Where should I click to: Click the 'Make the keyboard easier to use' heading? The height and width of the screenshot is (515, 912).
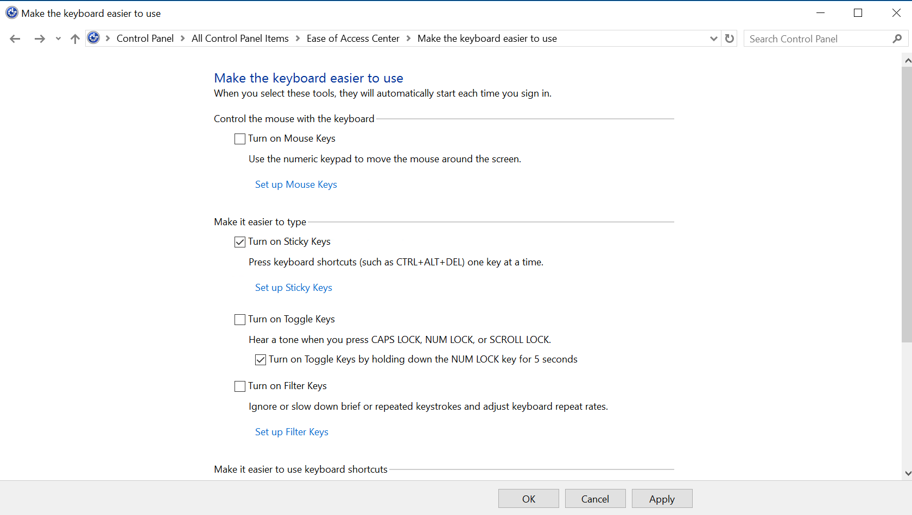[x=308, y=78]
